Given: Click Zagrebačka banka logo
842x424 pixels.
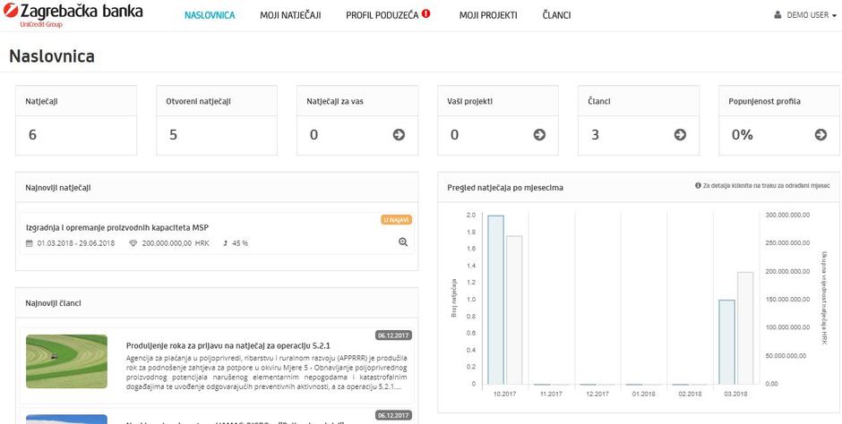Looking at the screenshot, I should coord(72,15).
